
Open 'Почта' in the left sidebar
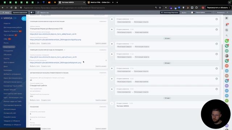pos(6,43)
